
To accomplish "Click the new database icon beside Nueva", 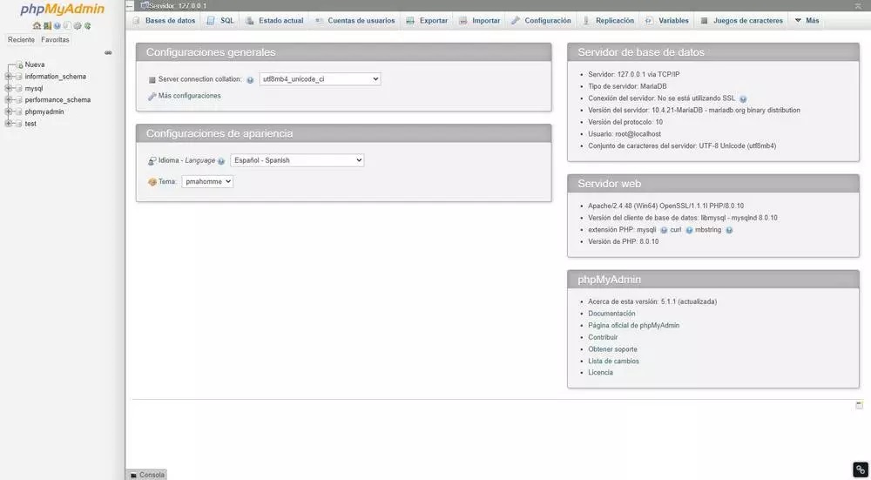I will coord(20,65).
